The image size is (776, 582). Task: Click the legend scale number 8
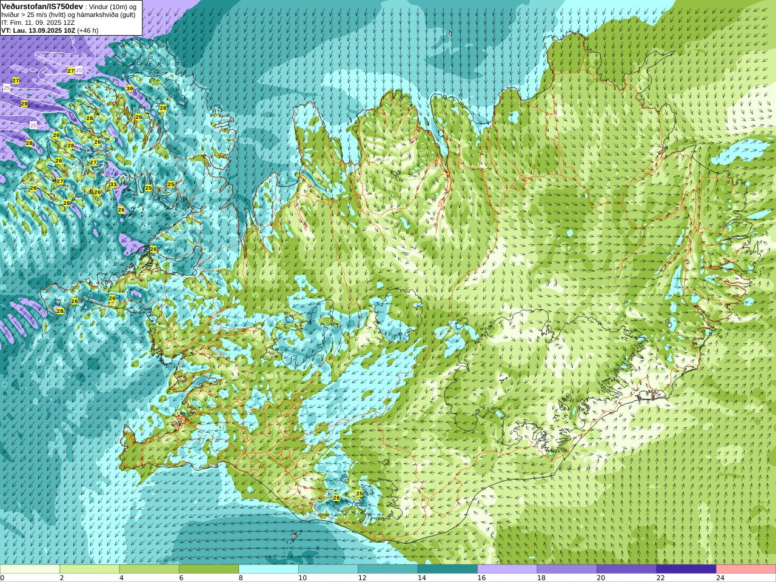tap(241, 578)
